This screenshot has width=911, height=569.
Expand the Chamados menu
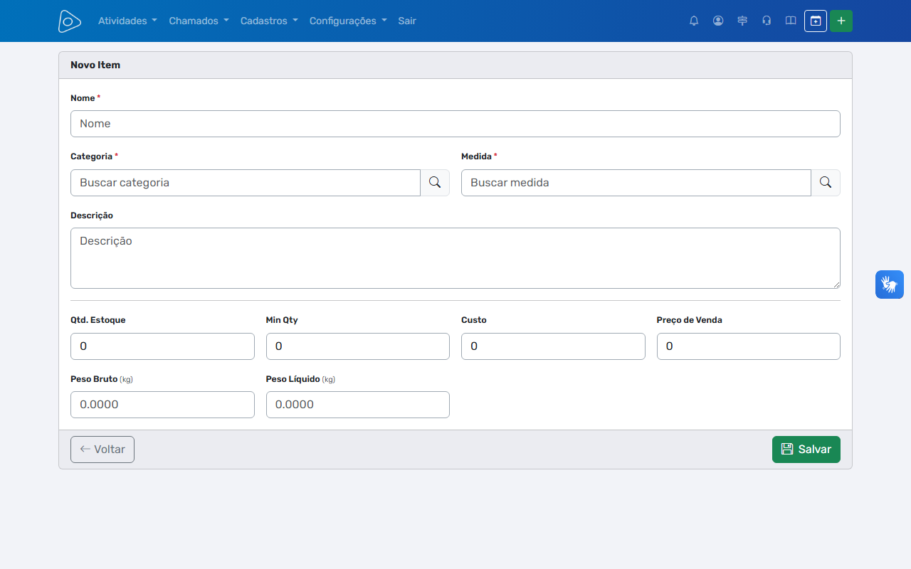coord(199,21)
